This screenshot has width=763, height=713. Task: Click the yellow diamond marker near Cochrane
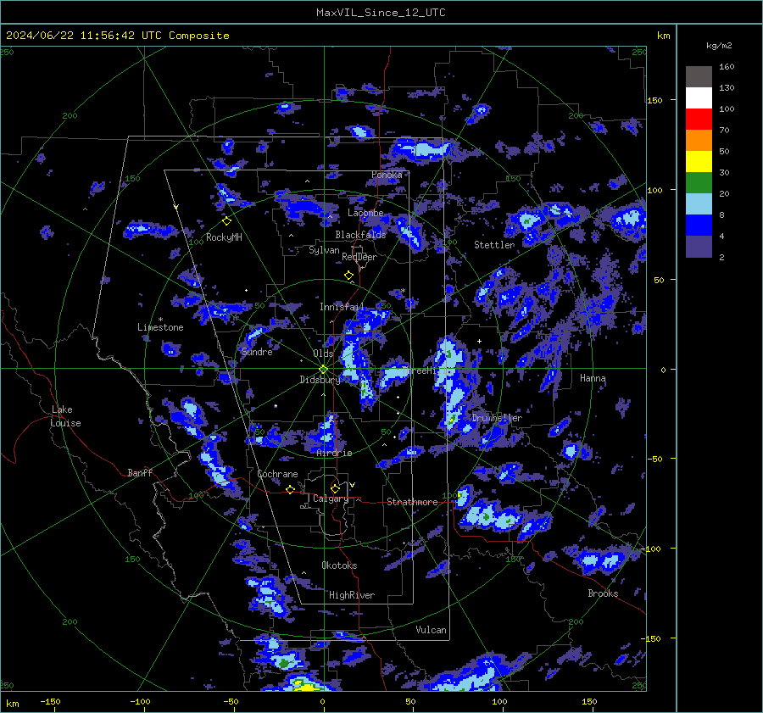[290, 489]
